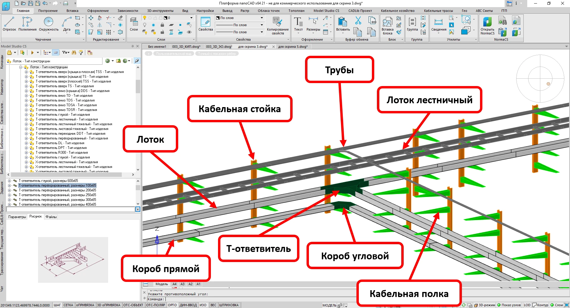Viewport: 570px width, 308px height.
Task: Select the A4 layout sheet
Action: click(174, 284)
